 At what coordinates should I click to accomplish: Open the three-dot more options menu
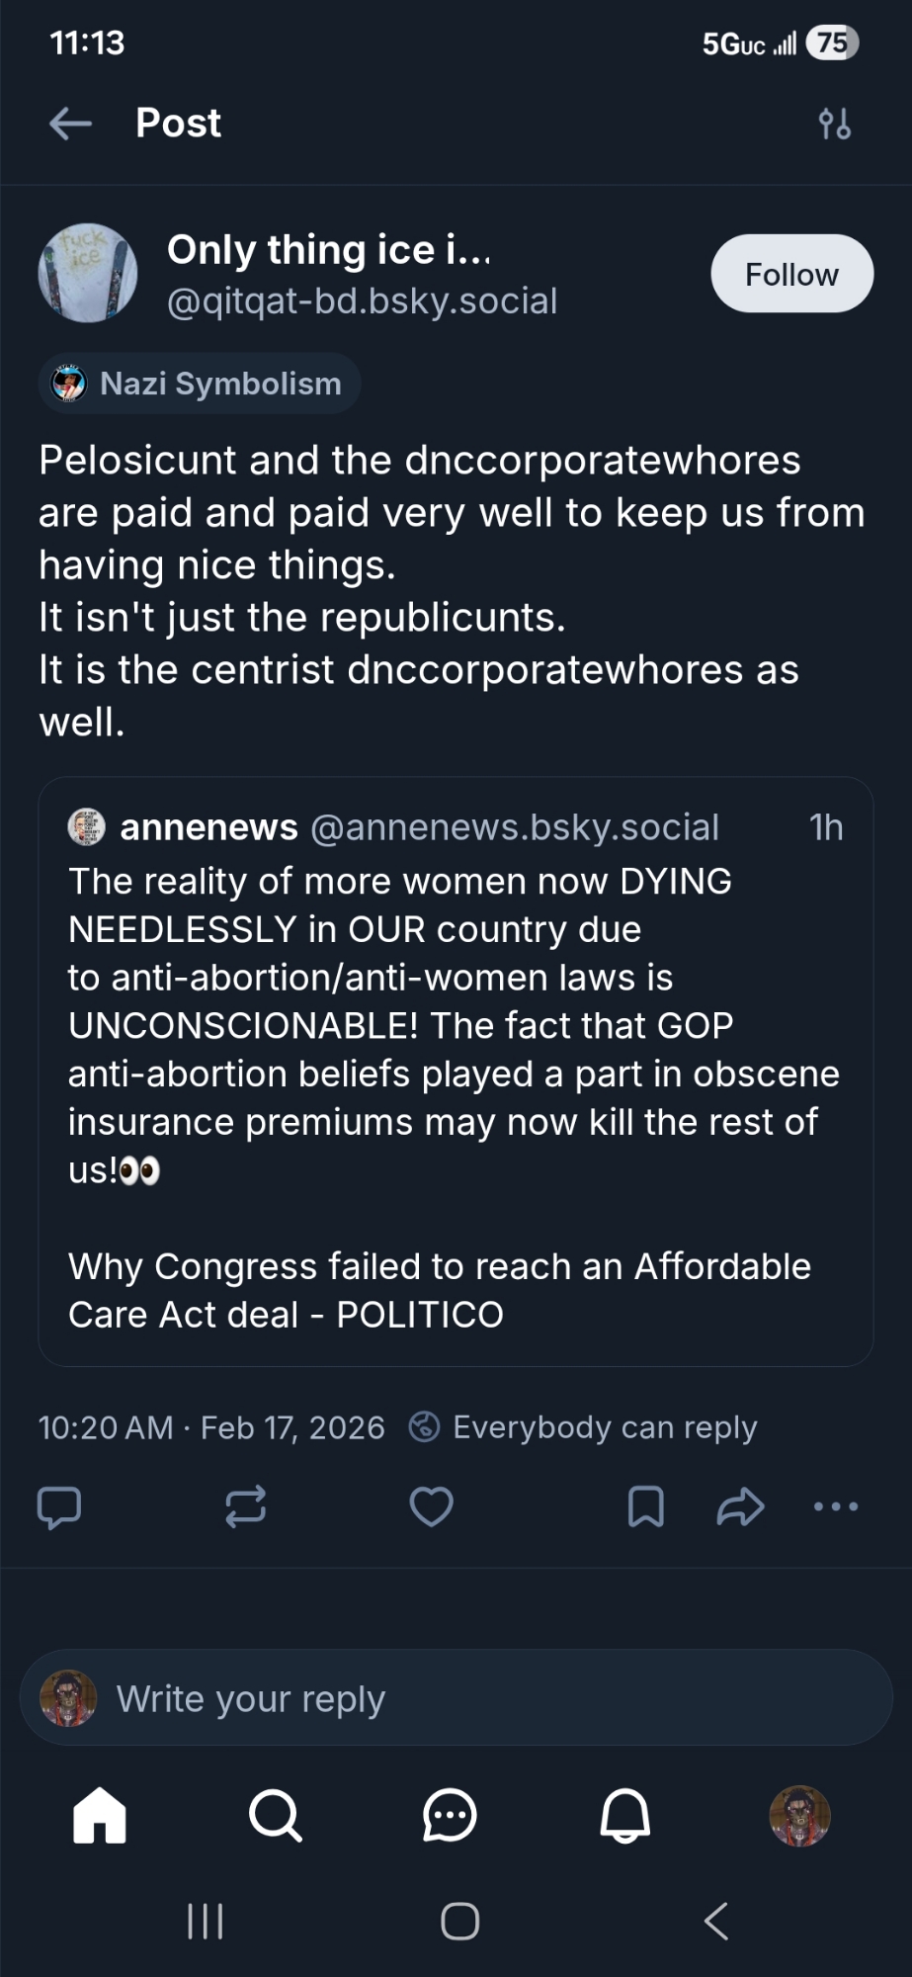pos(836,1507)
